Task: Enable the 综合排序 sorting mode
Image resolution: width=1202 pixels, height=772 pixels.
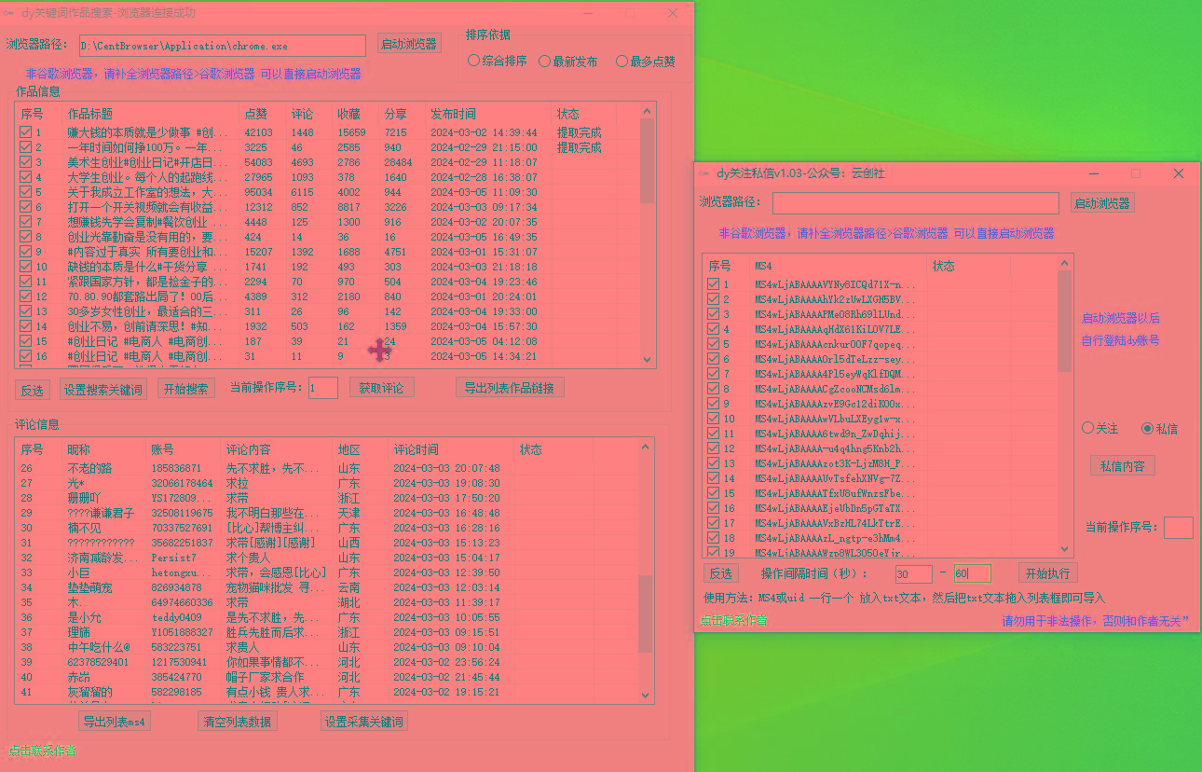Action: [x=474, y=61]
